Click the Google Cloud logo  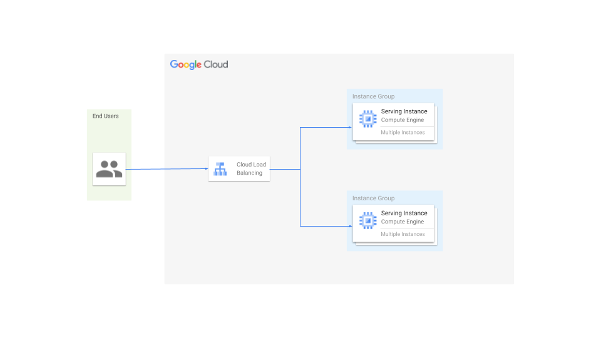(199, 64)
